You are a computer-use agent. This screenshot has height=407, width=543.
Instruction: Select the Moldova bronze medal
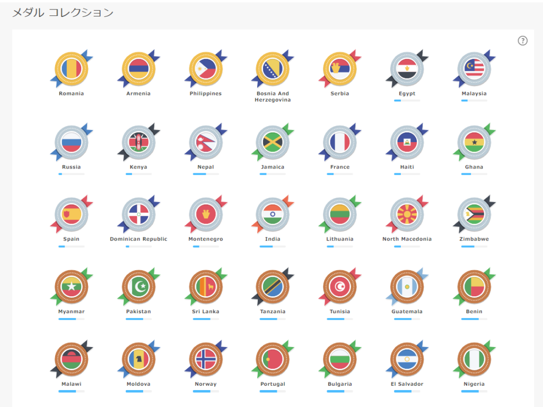[138, 359]
